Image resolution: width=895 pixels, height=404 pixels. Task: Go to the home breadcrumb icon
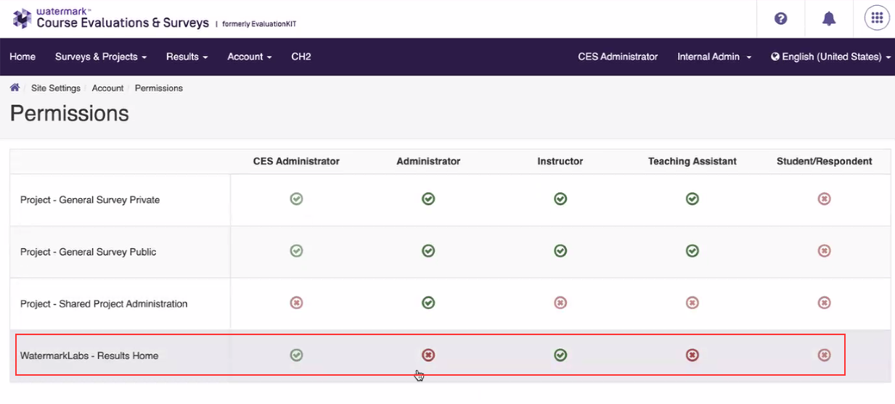click(15, 88)
